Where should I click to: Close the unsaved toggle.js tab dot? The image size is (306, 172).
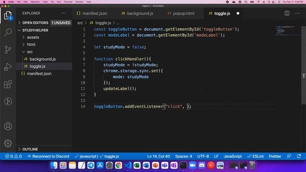pos(238,13)
